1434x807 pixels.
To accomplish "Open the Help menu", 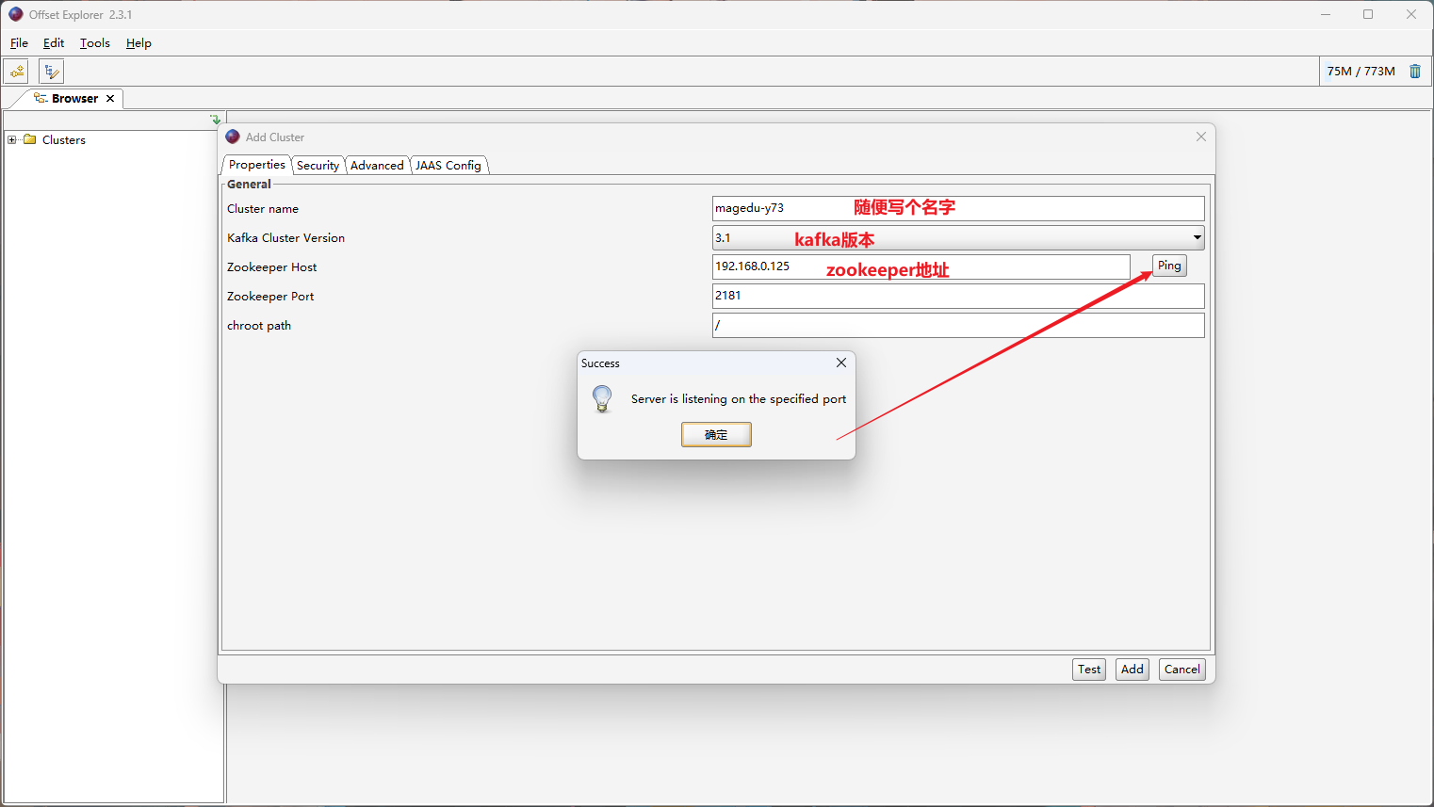I will [x=139, y=43].
